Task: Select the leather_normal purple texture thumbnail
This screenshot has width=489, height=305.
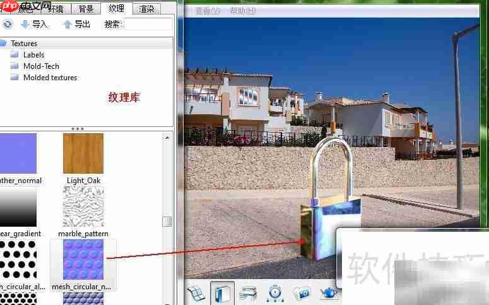Action: pyautogui.click(x=18, y=153)
